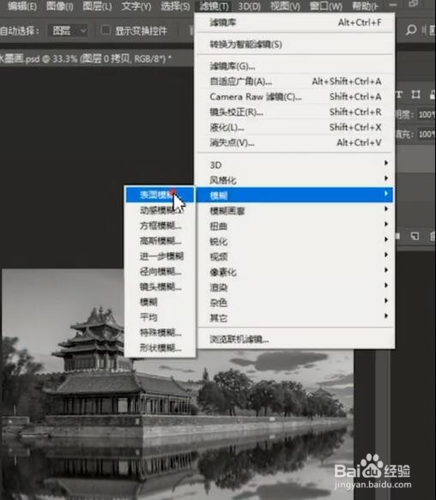
Task: Click the document tab ending in .psd @ 33.3%
Action: coord(86,58)
